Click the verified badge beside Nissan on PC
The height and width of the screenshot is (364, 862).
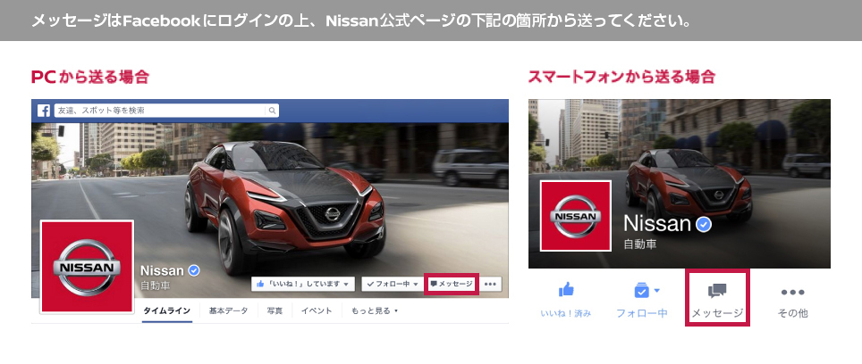click(193, 270)
